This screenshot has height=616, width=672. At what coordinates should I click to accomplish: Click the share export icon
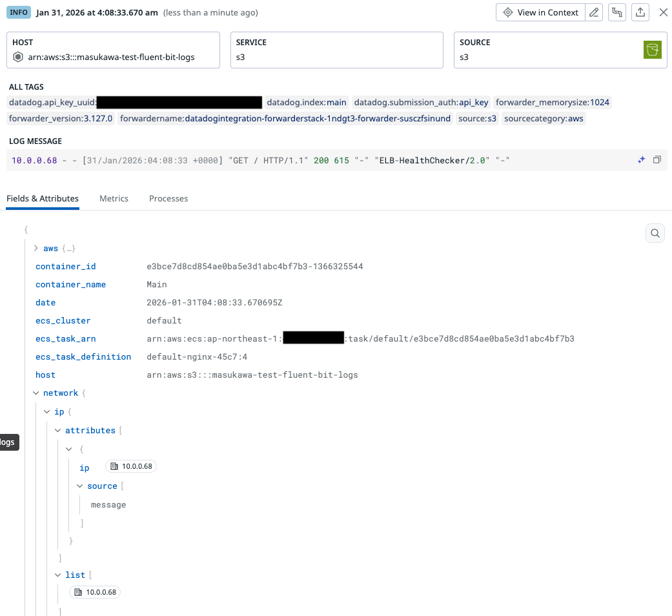(640, 12)
